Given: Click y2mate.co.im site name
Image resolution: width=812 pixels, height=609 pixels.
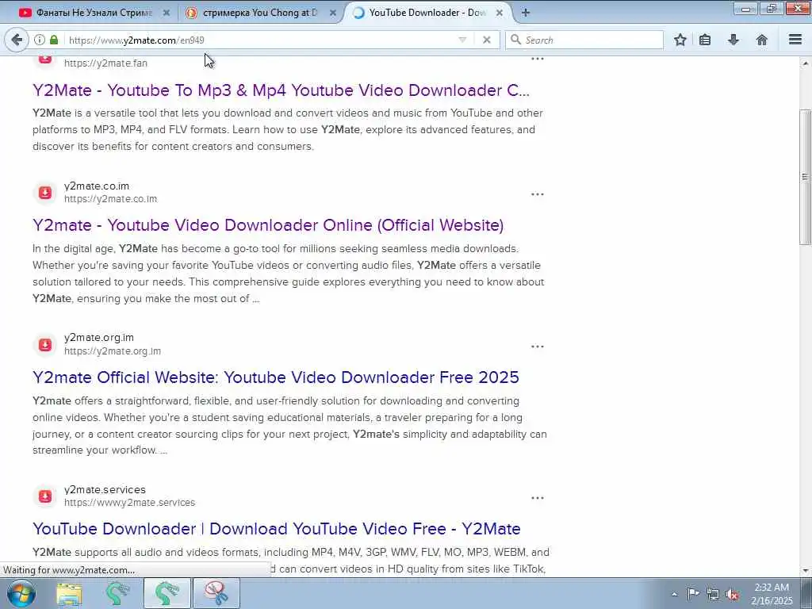Looking at the screenshot, I should coord(97,186).
